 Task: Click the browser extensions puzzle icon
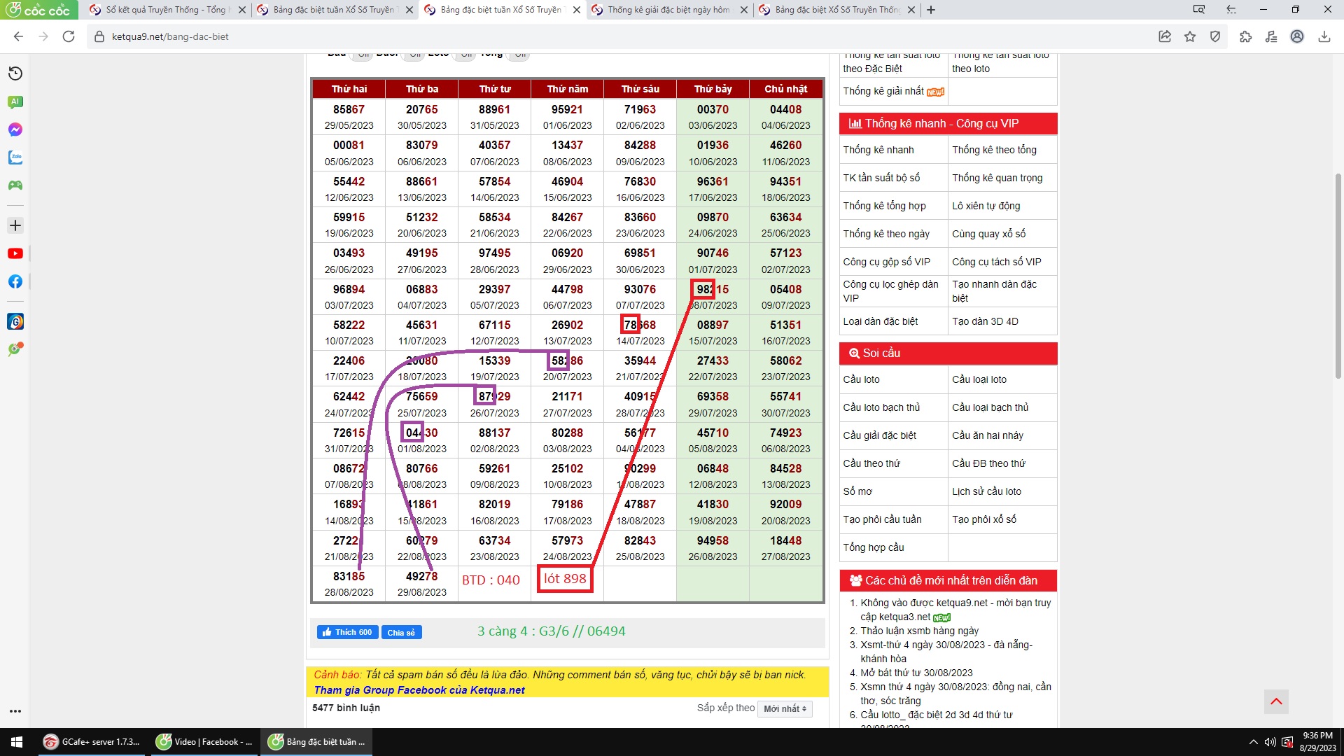click(x=1245, y=36)
